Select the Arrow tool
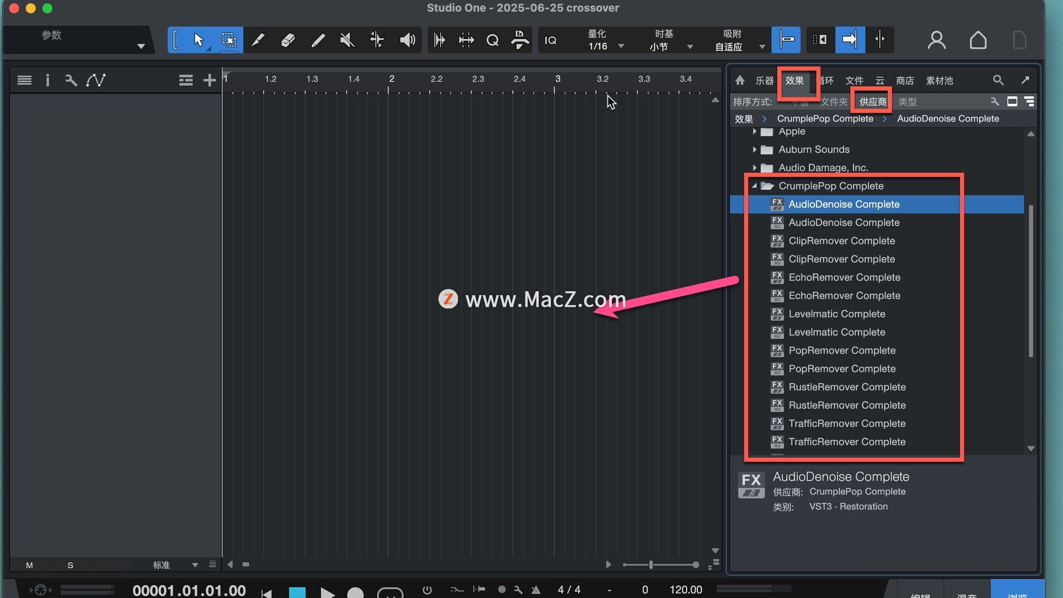This screenshot has width=1063, height=598. click(199, 40)
